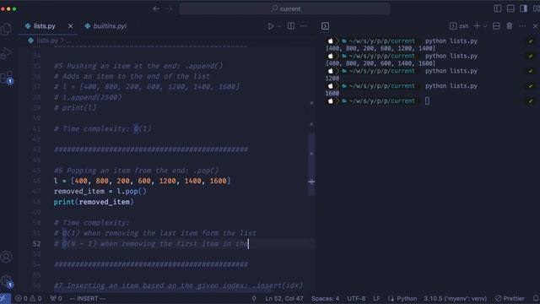Close the terminal panel with X
This screenshot has width=540, height=304.
[x=536, y=26]
